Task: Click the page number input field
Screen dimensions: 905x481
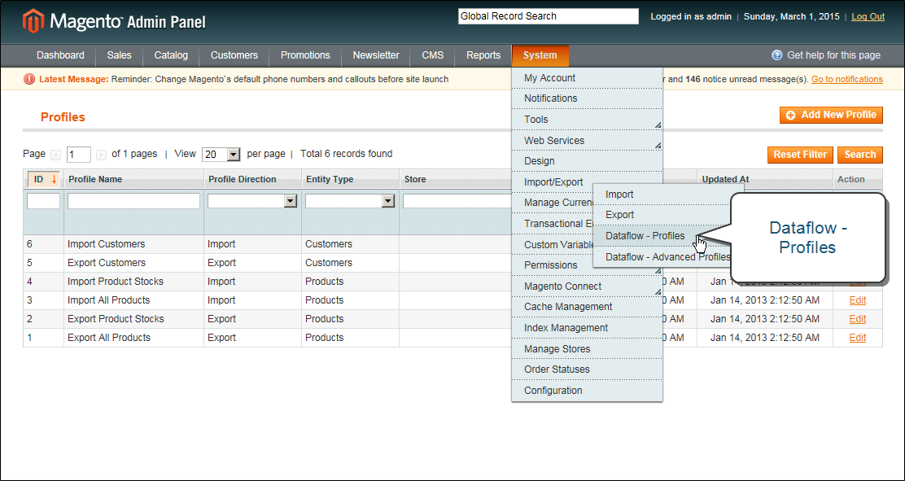Action: (x=79, y=155)
